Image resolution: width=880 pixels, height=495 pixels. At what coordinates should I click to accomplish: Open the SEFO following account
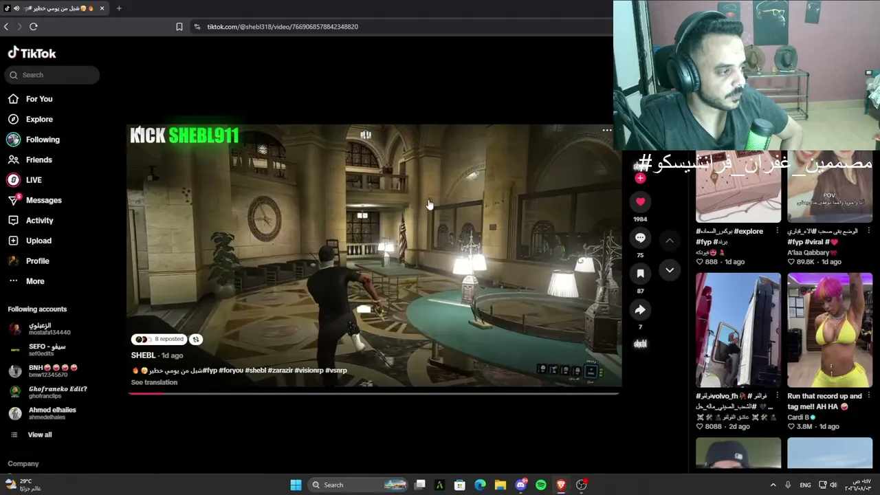48,349
